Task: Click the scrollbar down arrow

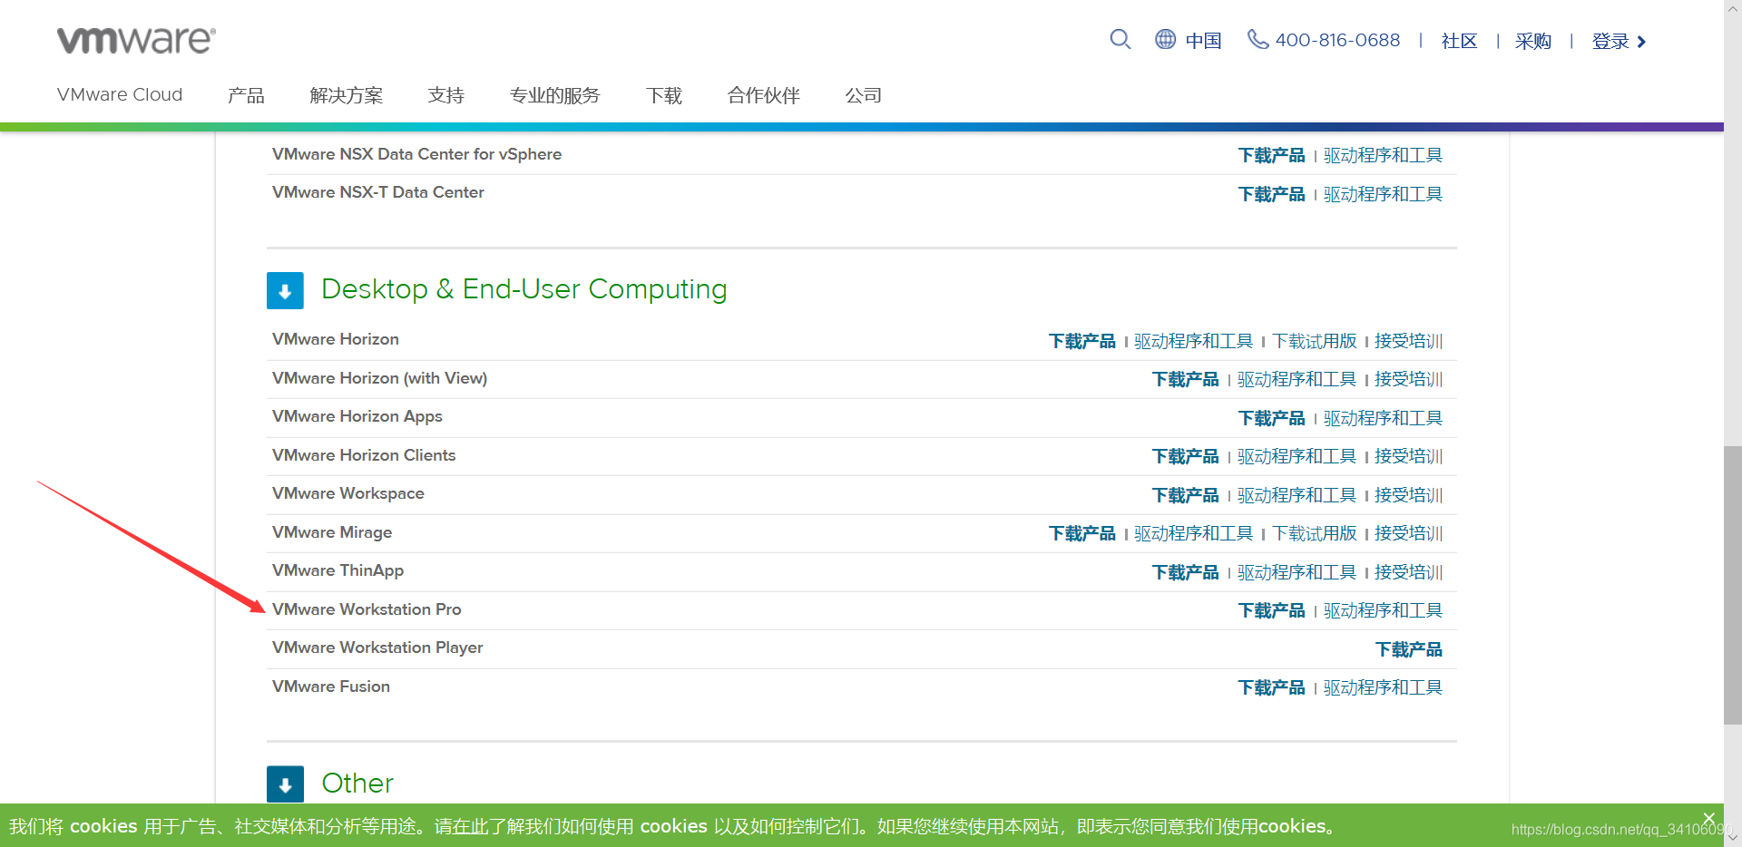Action: coord(1733,837)
